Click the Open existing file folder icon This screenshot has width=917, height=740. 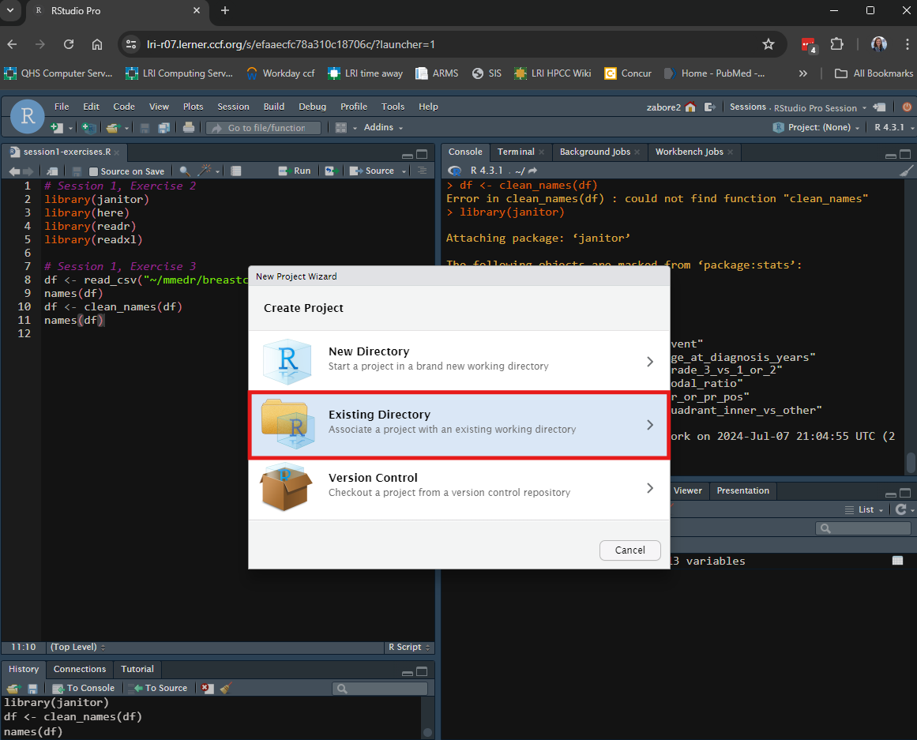pyautogui.click(x=113, y=127)
